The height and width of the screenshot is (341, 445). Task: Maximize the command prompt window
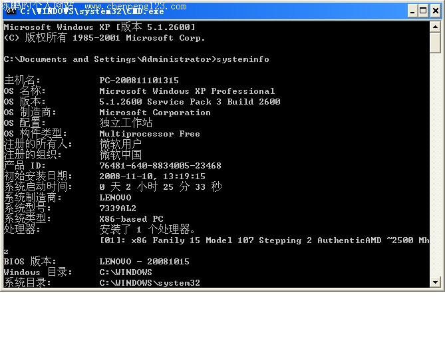[x=421, y=11]
